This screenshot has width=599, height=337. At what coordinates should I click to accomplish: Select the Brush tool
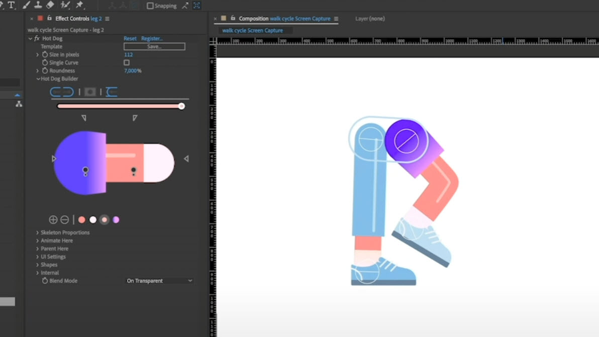[x=26, y=5]
